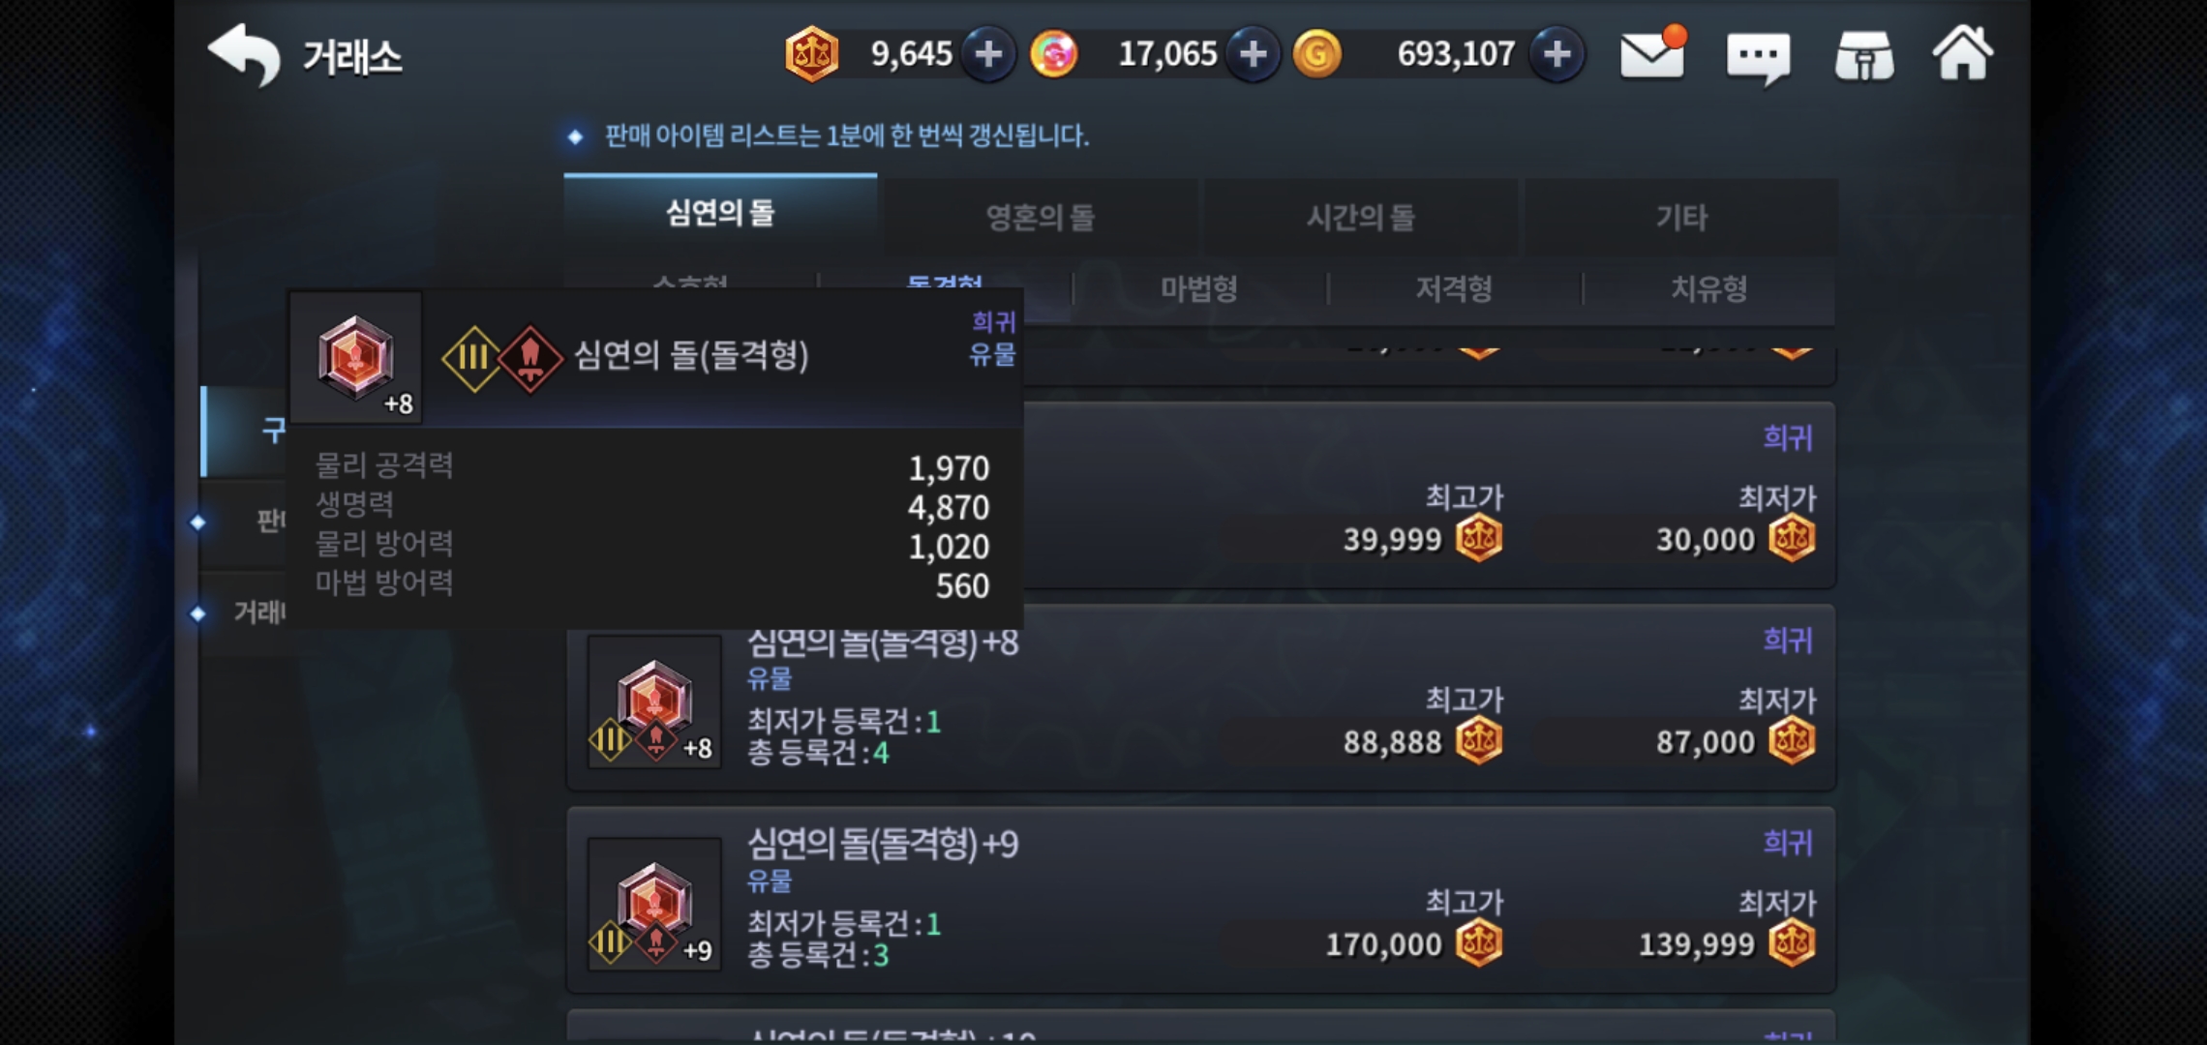
Task: Tap the 심연의 돌(돌격형)+9 item thumbnail
Action: pyautogui.click(x=654, y=904)
